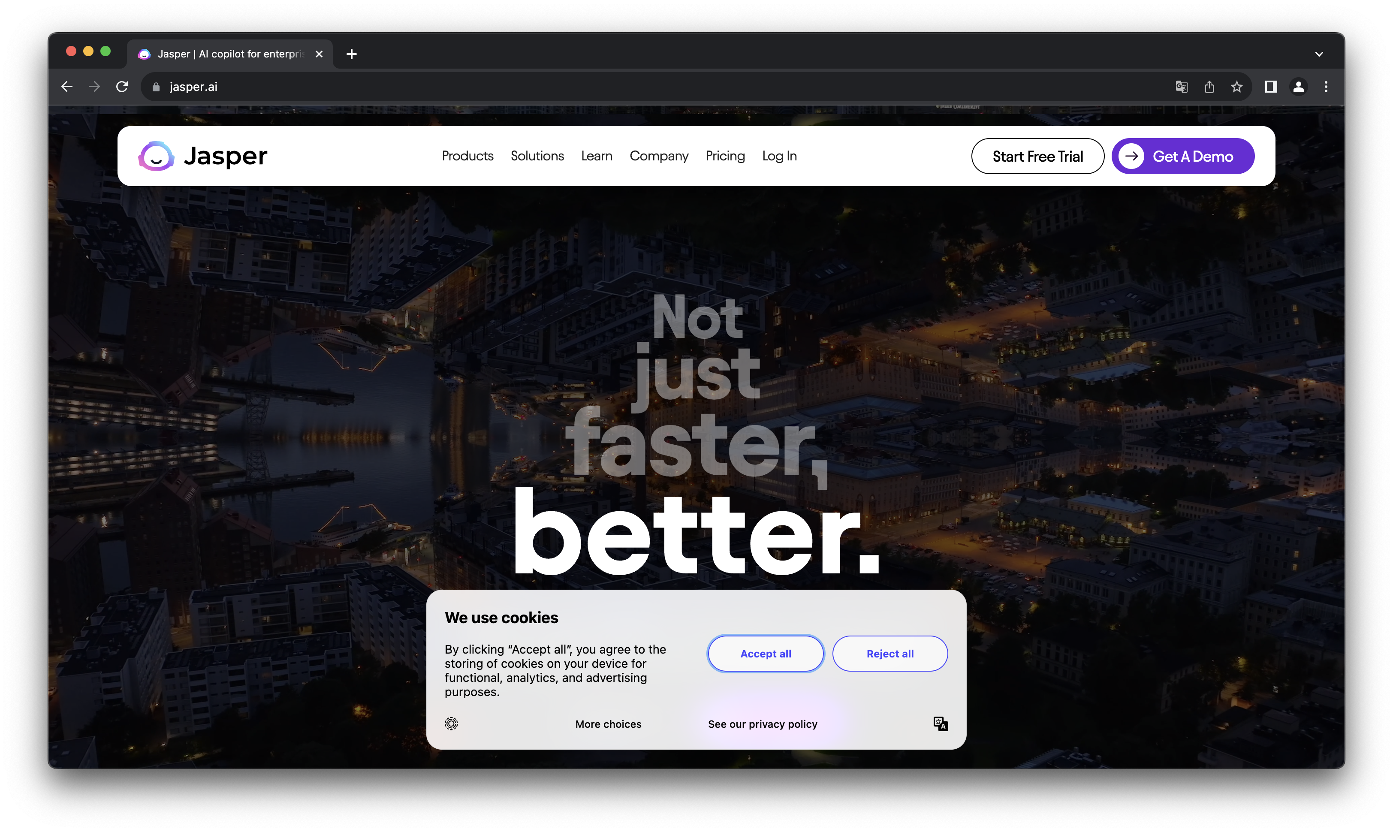Click the Google Translate icon in address bar

click(x=1182, y=87)
